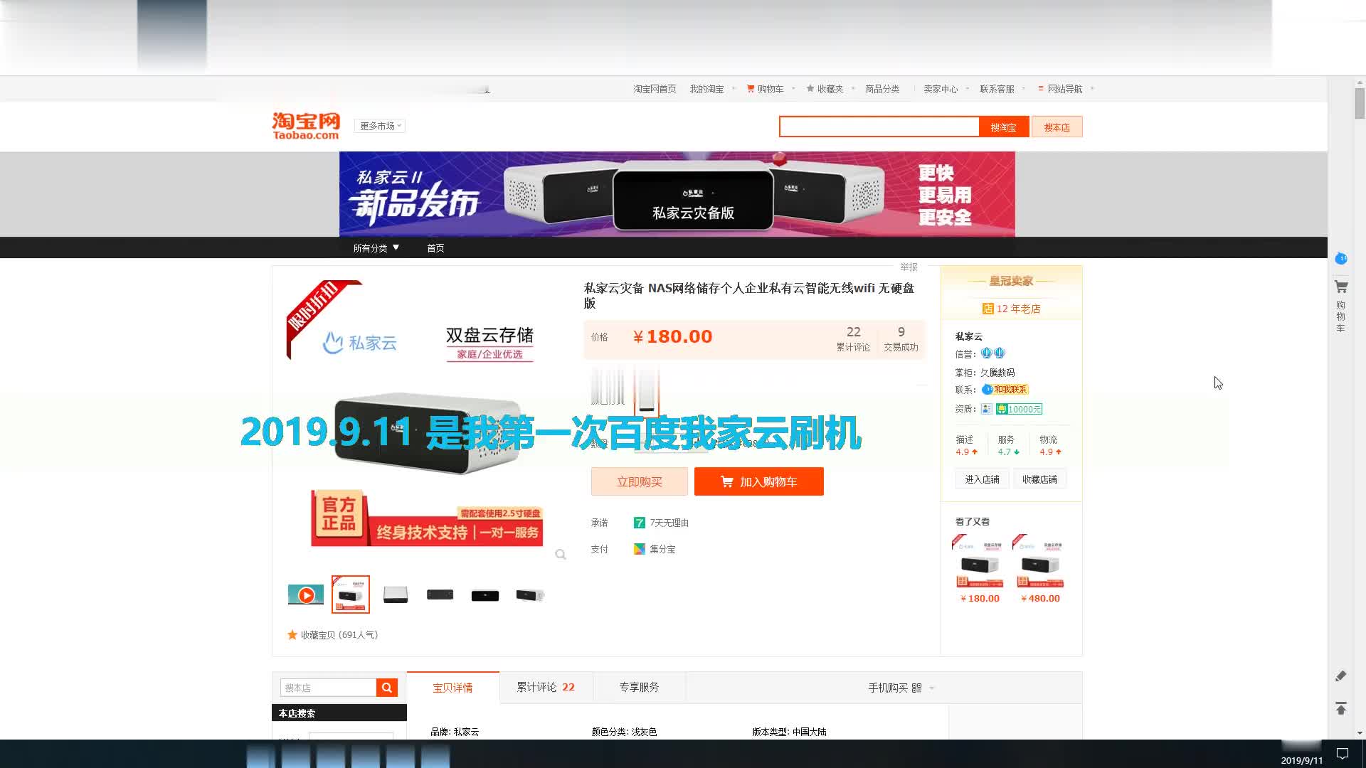The height and width of the screenshot is (768, 1366).
Task: Open the 更多市场 dropdown
Action: click(380, 126)
